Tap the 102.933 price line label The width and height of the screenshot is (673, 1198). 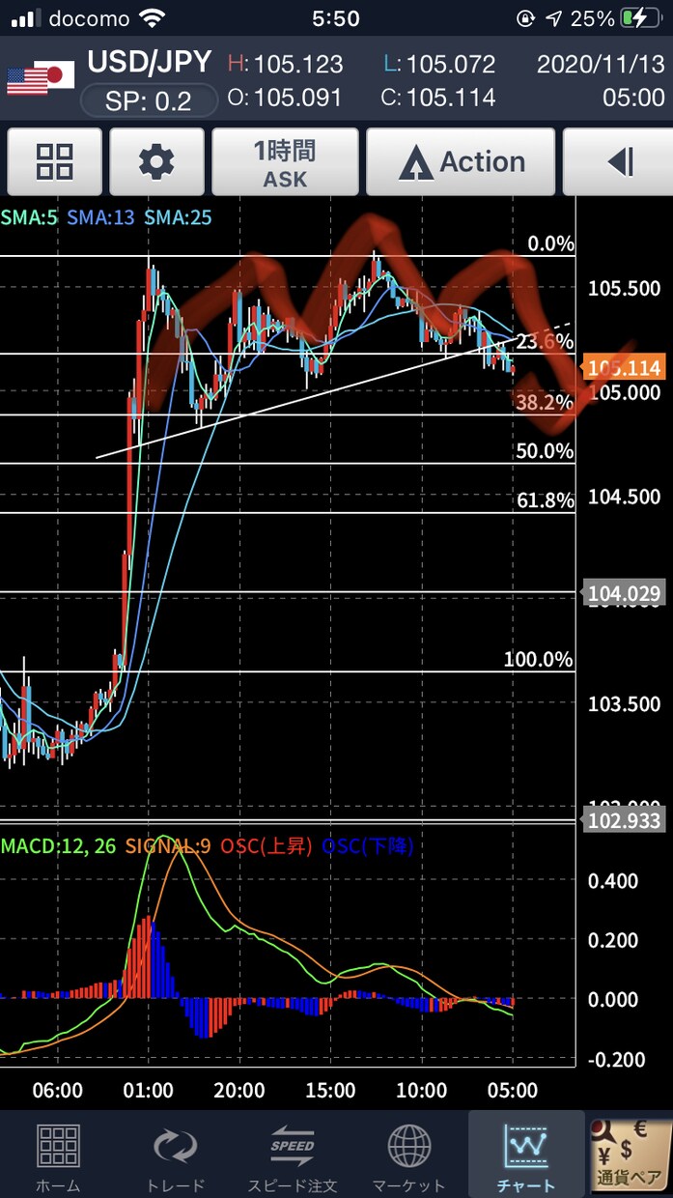point(624,821)
